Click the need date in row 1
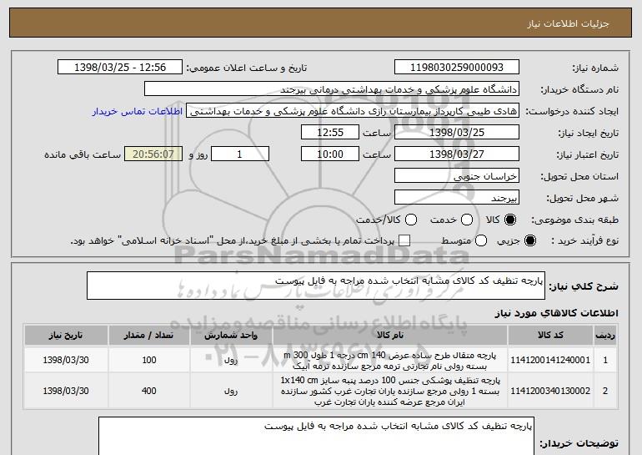The image size is (642, 455). [x=66, y=360]
